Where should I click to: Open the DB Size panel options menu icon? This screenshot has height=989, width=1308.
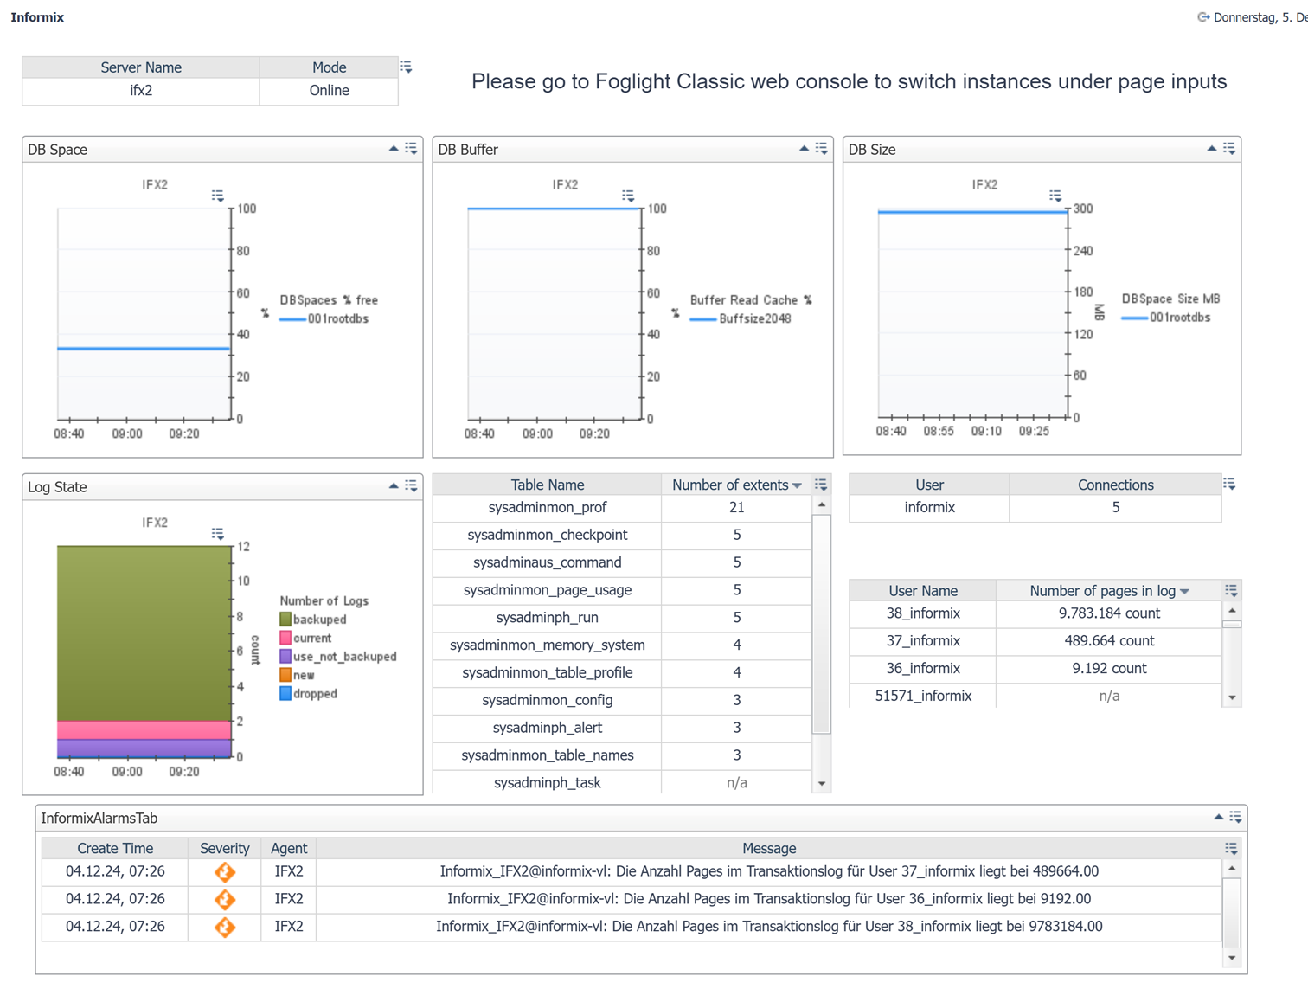click(x=1229, y=149)
